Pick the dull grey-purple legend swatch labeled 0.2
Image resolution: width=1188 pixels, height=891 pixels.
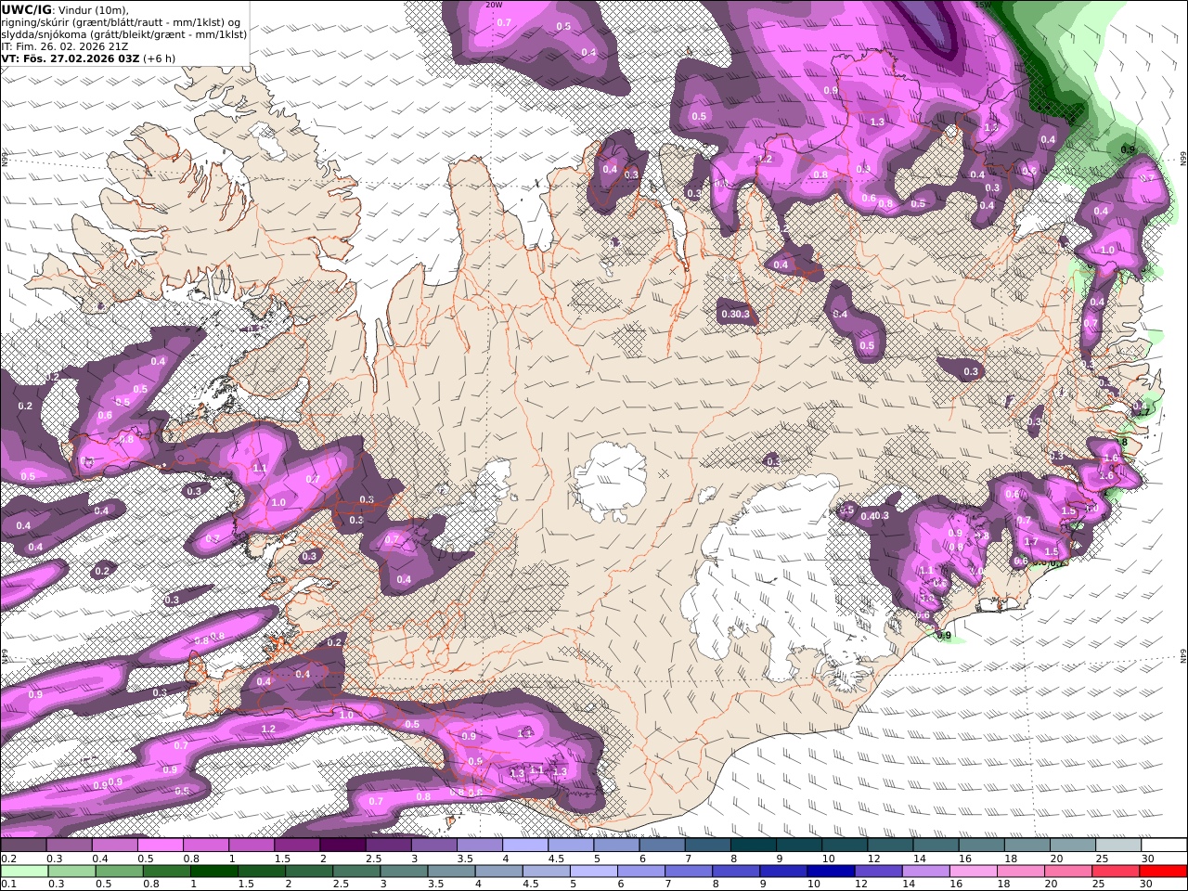coord(23,846)
